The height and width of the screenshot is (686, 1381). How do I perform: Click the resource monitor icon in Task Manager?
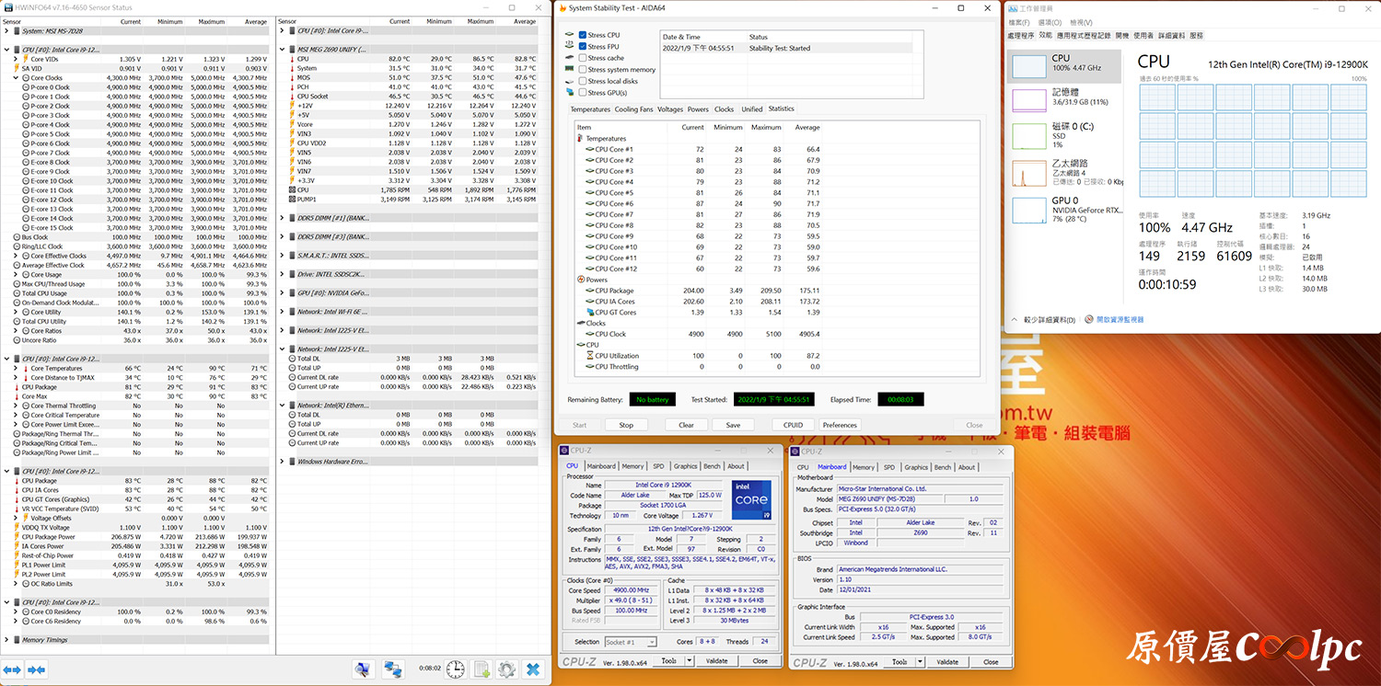click(x=1089, y=319)
